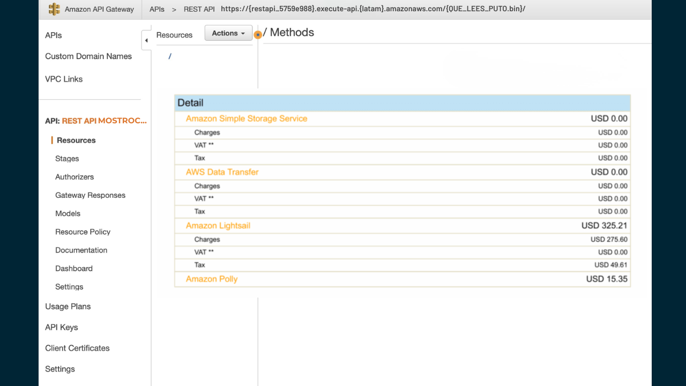
Task: Click the Charges row showing USD 275.60
Action: click(402, 240)
